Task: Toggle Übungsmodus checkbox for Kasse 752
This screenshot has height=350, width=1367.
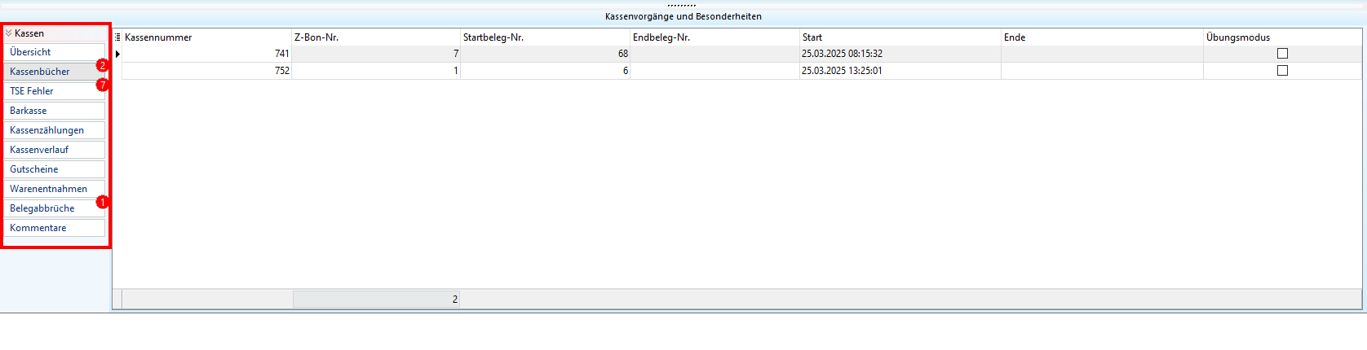Action: (x=1282, y=71)
